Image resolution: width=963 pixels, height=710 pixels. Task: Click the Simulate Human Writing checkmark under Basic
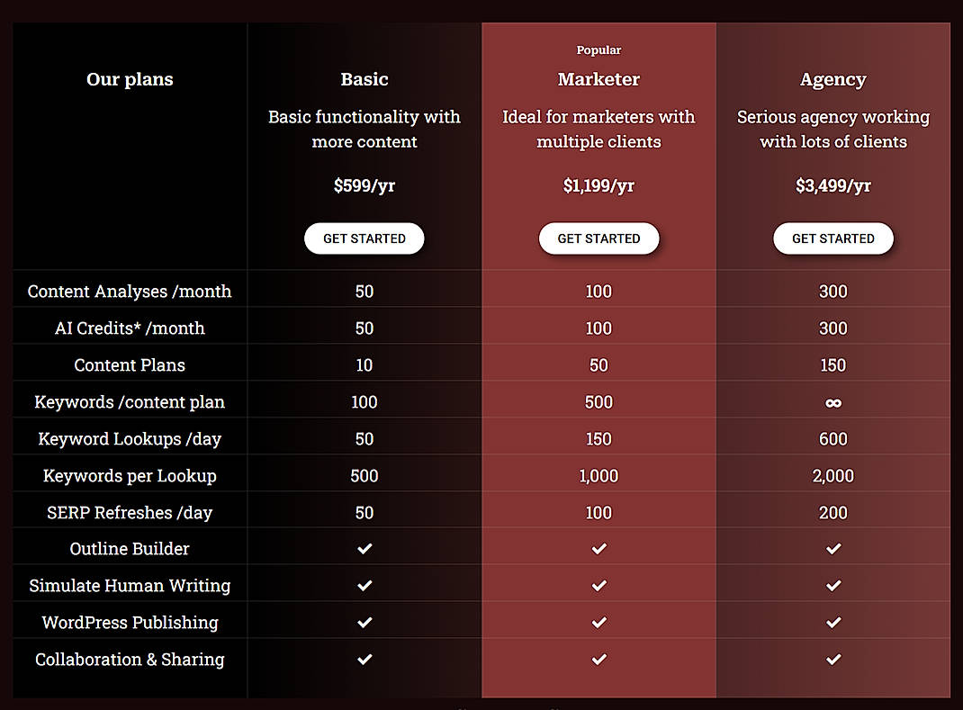(x=364, y=585)
